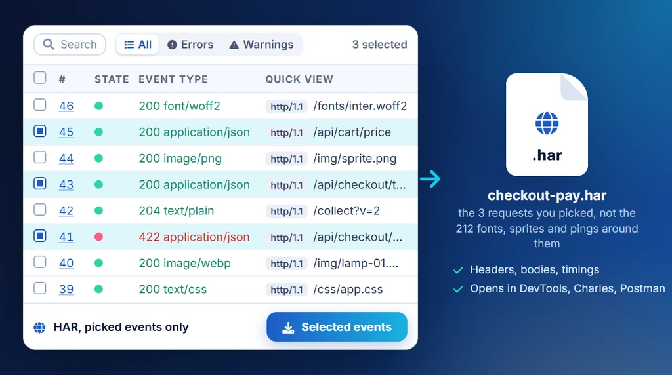Click the exclamation icon beside Errors

pos(172,45)
